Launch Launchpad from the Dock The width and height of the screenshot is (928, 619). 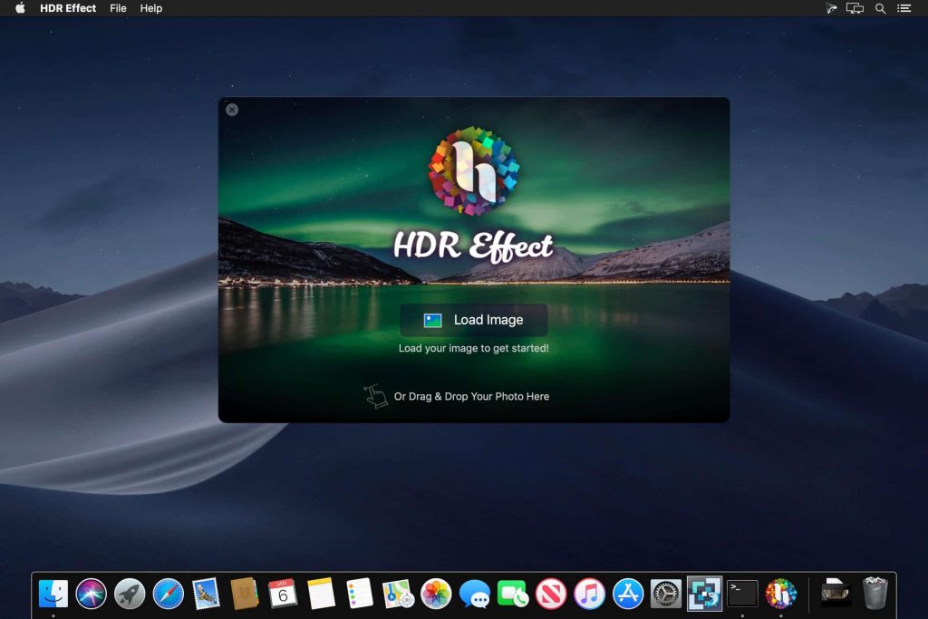pos(130,595)
